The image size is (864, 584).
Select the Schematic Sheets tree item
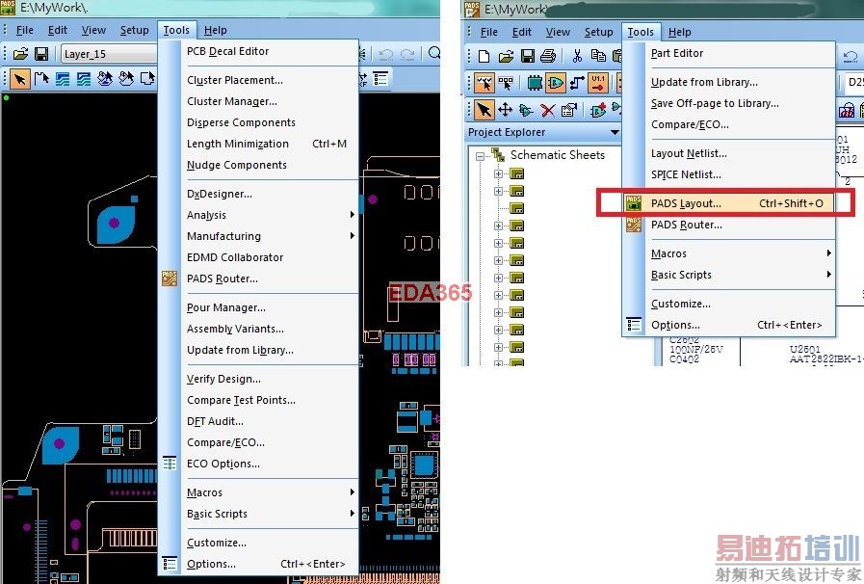pos(557,155)
